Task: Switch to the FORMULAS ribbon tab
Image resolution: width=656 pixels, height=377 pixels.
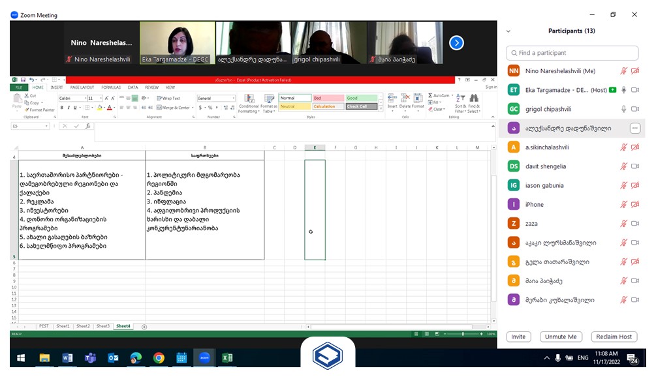Action: pyautogui.click(x=111, y=88)
